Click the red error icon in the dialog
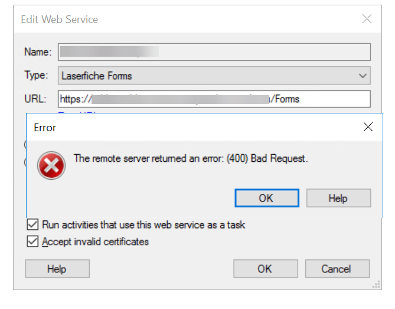The image size is (395, 309). coord(51,165)
